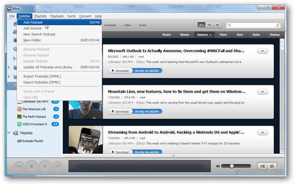Open the Playlists menu
This screenshot has width=295, height=185.
(x=40, y=16)
